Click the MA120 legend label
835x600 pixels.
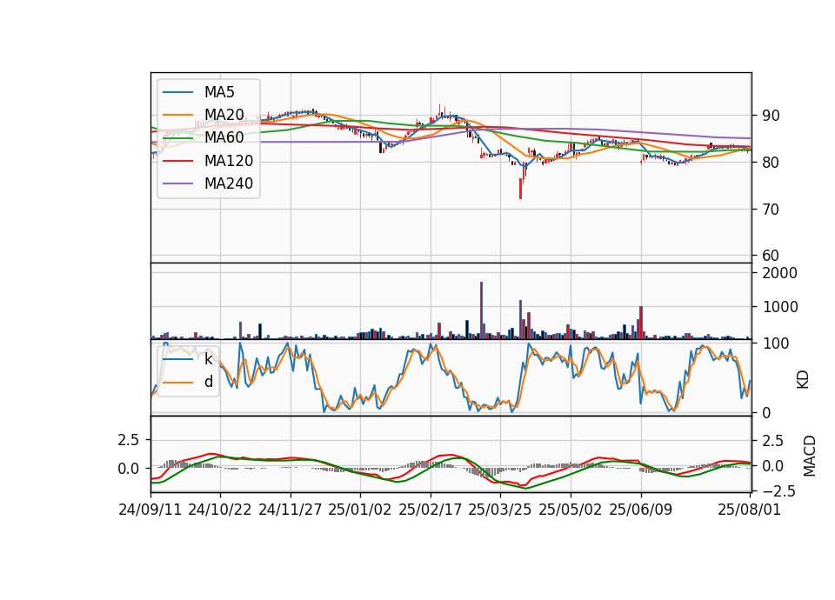(x=229, y=161)
